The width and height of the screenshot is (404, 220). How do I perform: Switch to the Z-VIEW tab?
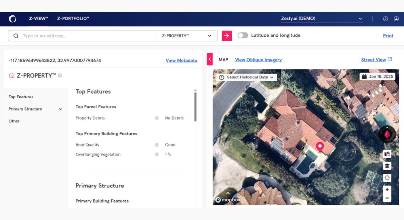tap(39, 19)
